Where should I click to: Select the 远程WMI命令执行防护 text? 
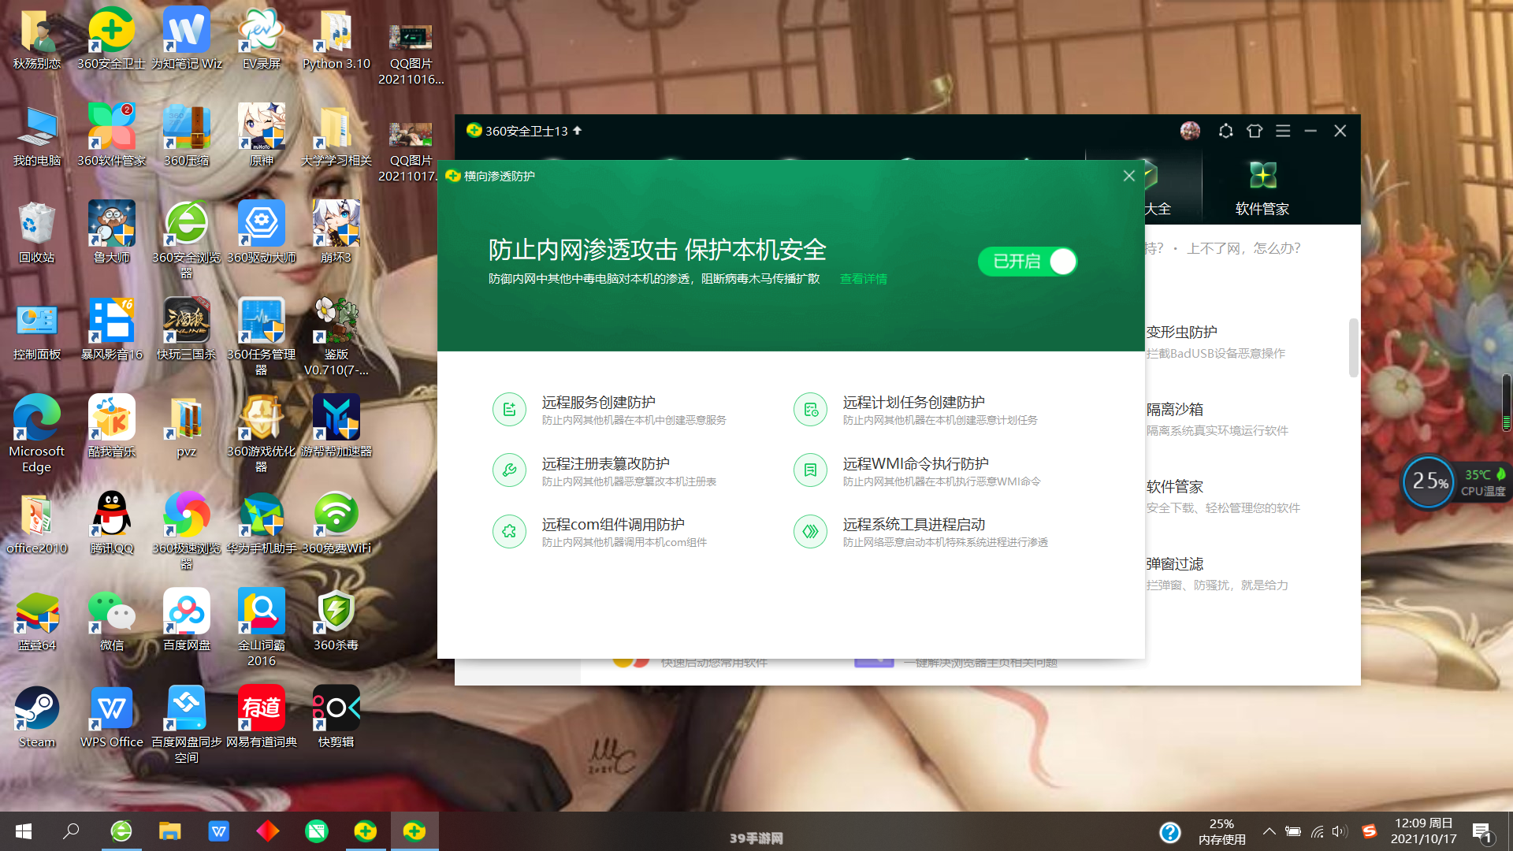click(915, 464)
